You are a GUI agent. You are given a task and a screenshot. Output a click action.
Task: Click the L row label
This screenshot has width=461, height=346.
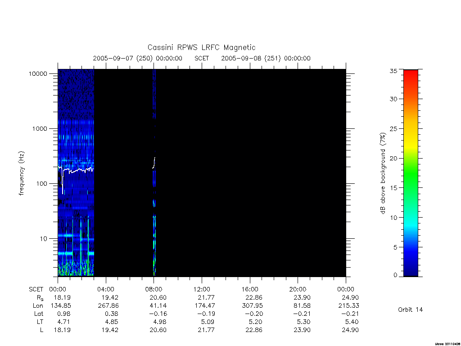pyautogui.click(x=41, y=330)
